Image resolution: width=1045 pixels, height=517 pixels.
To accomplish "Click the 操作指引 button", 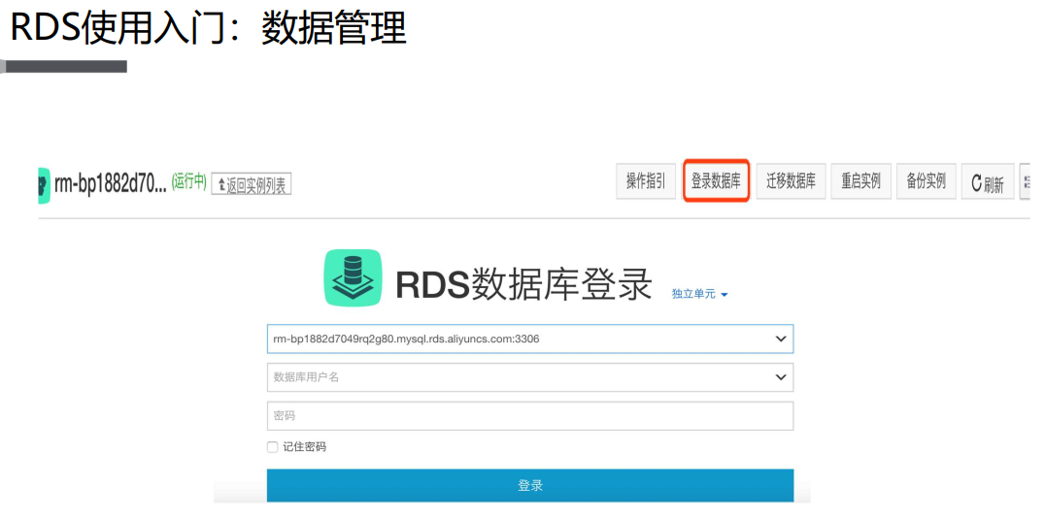I will (646, 181).
